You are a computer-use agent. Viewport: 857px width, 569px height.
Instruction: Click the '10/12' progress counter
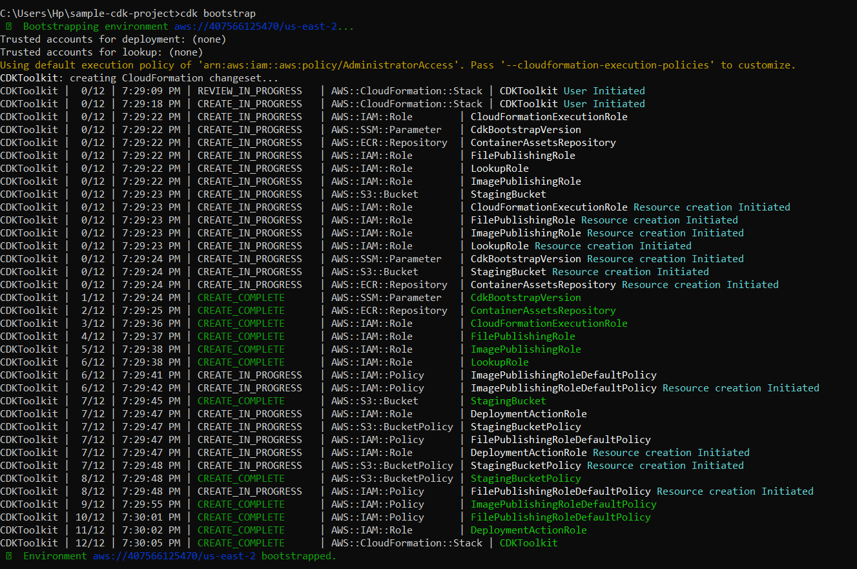click(x=90, y=517)
